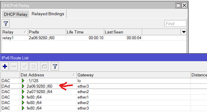Screen dimensions: 207x112
Task: Open comment icon in IPv6 Route List
Action: [44, 66]
